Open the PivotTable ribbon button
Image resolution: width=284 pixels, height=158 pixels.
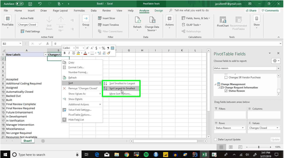pyautogui.click(x=8, y=23)
